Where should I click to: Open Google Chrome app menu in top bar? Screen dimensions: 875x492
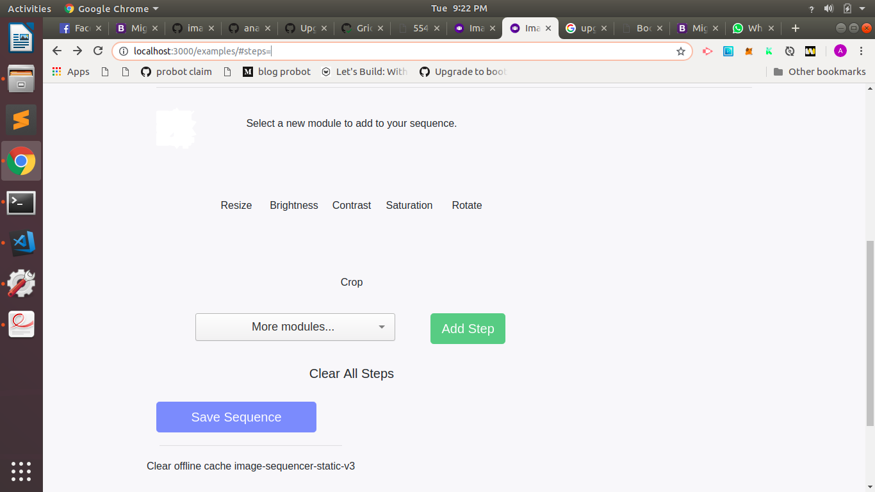(112, 8)
